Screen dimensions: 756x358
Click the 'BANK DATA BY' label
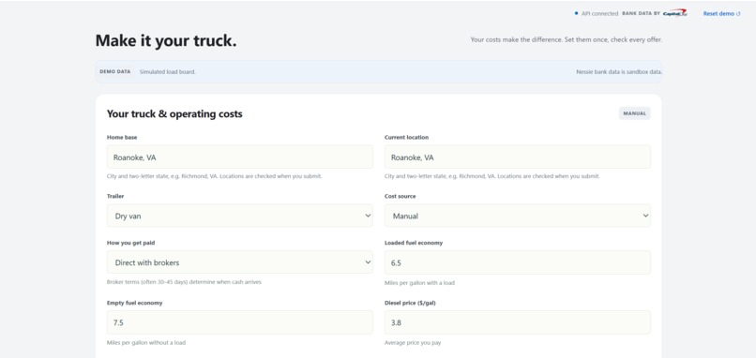pyautogui.click(x=641, y=13)
